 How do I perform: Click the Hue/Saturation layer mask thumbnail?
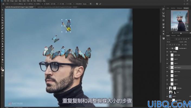177,48
